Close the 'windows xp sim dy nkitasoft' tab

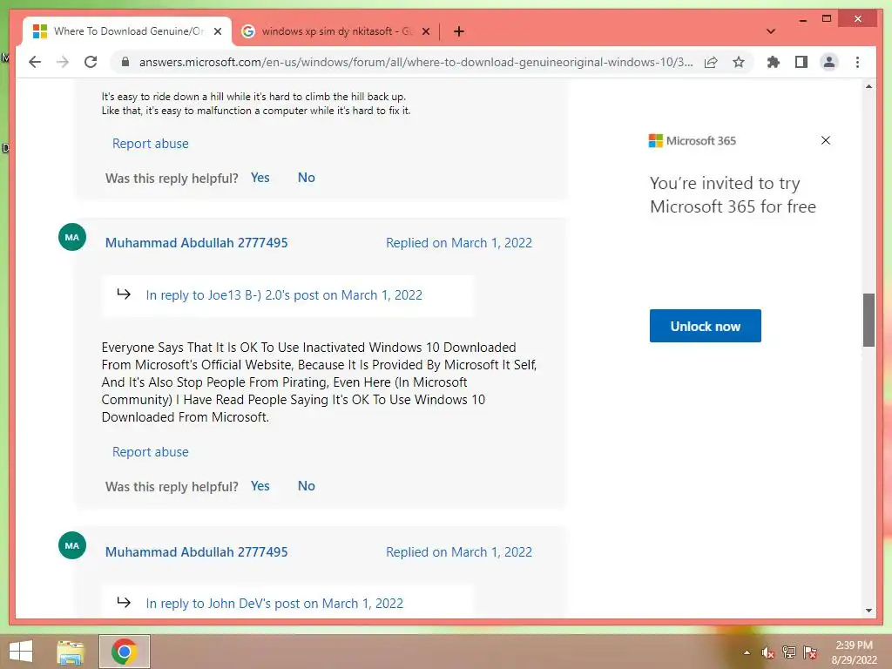point(425,32)
